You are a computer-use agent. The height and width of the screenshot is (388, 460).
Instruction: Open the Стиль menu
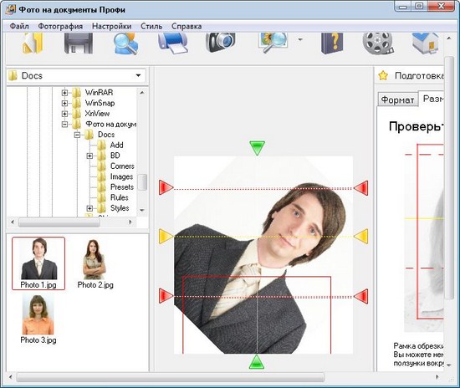tap(151, 27)
